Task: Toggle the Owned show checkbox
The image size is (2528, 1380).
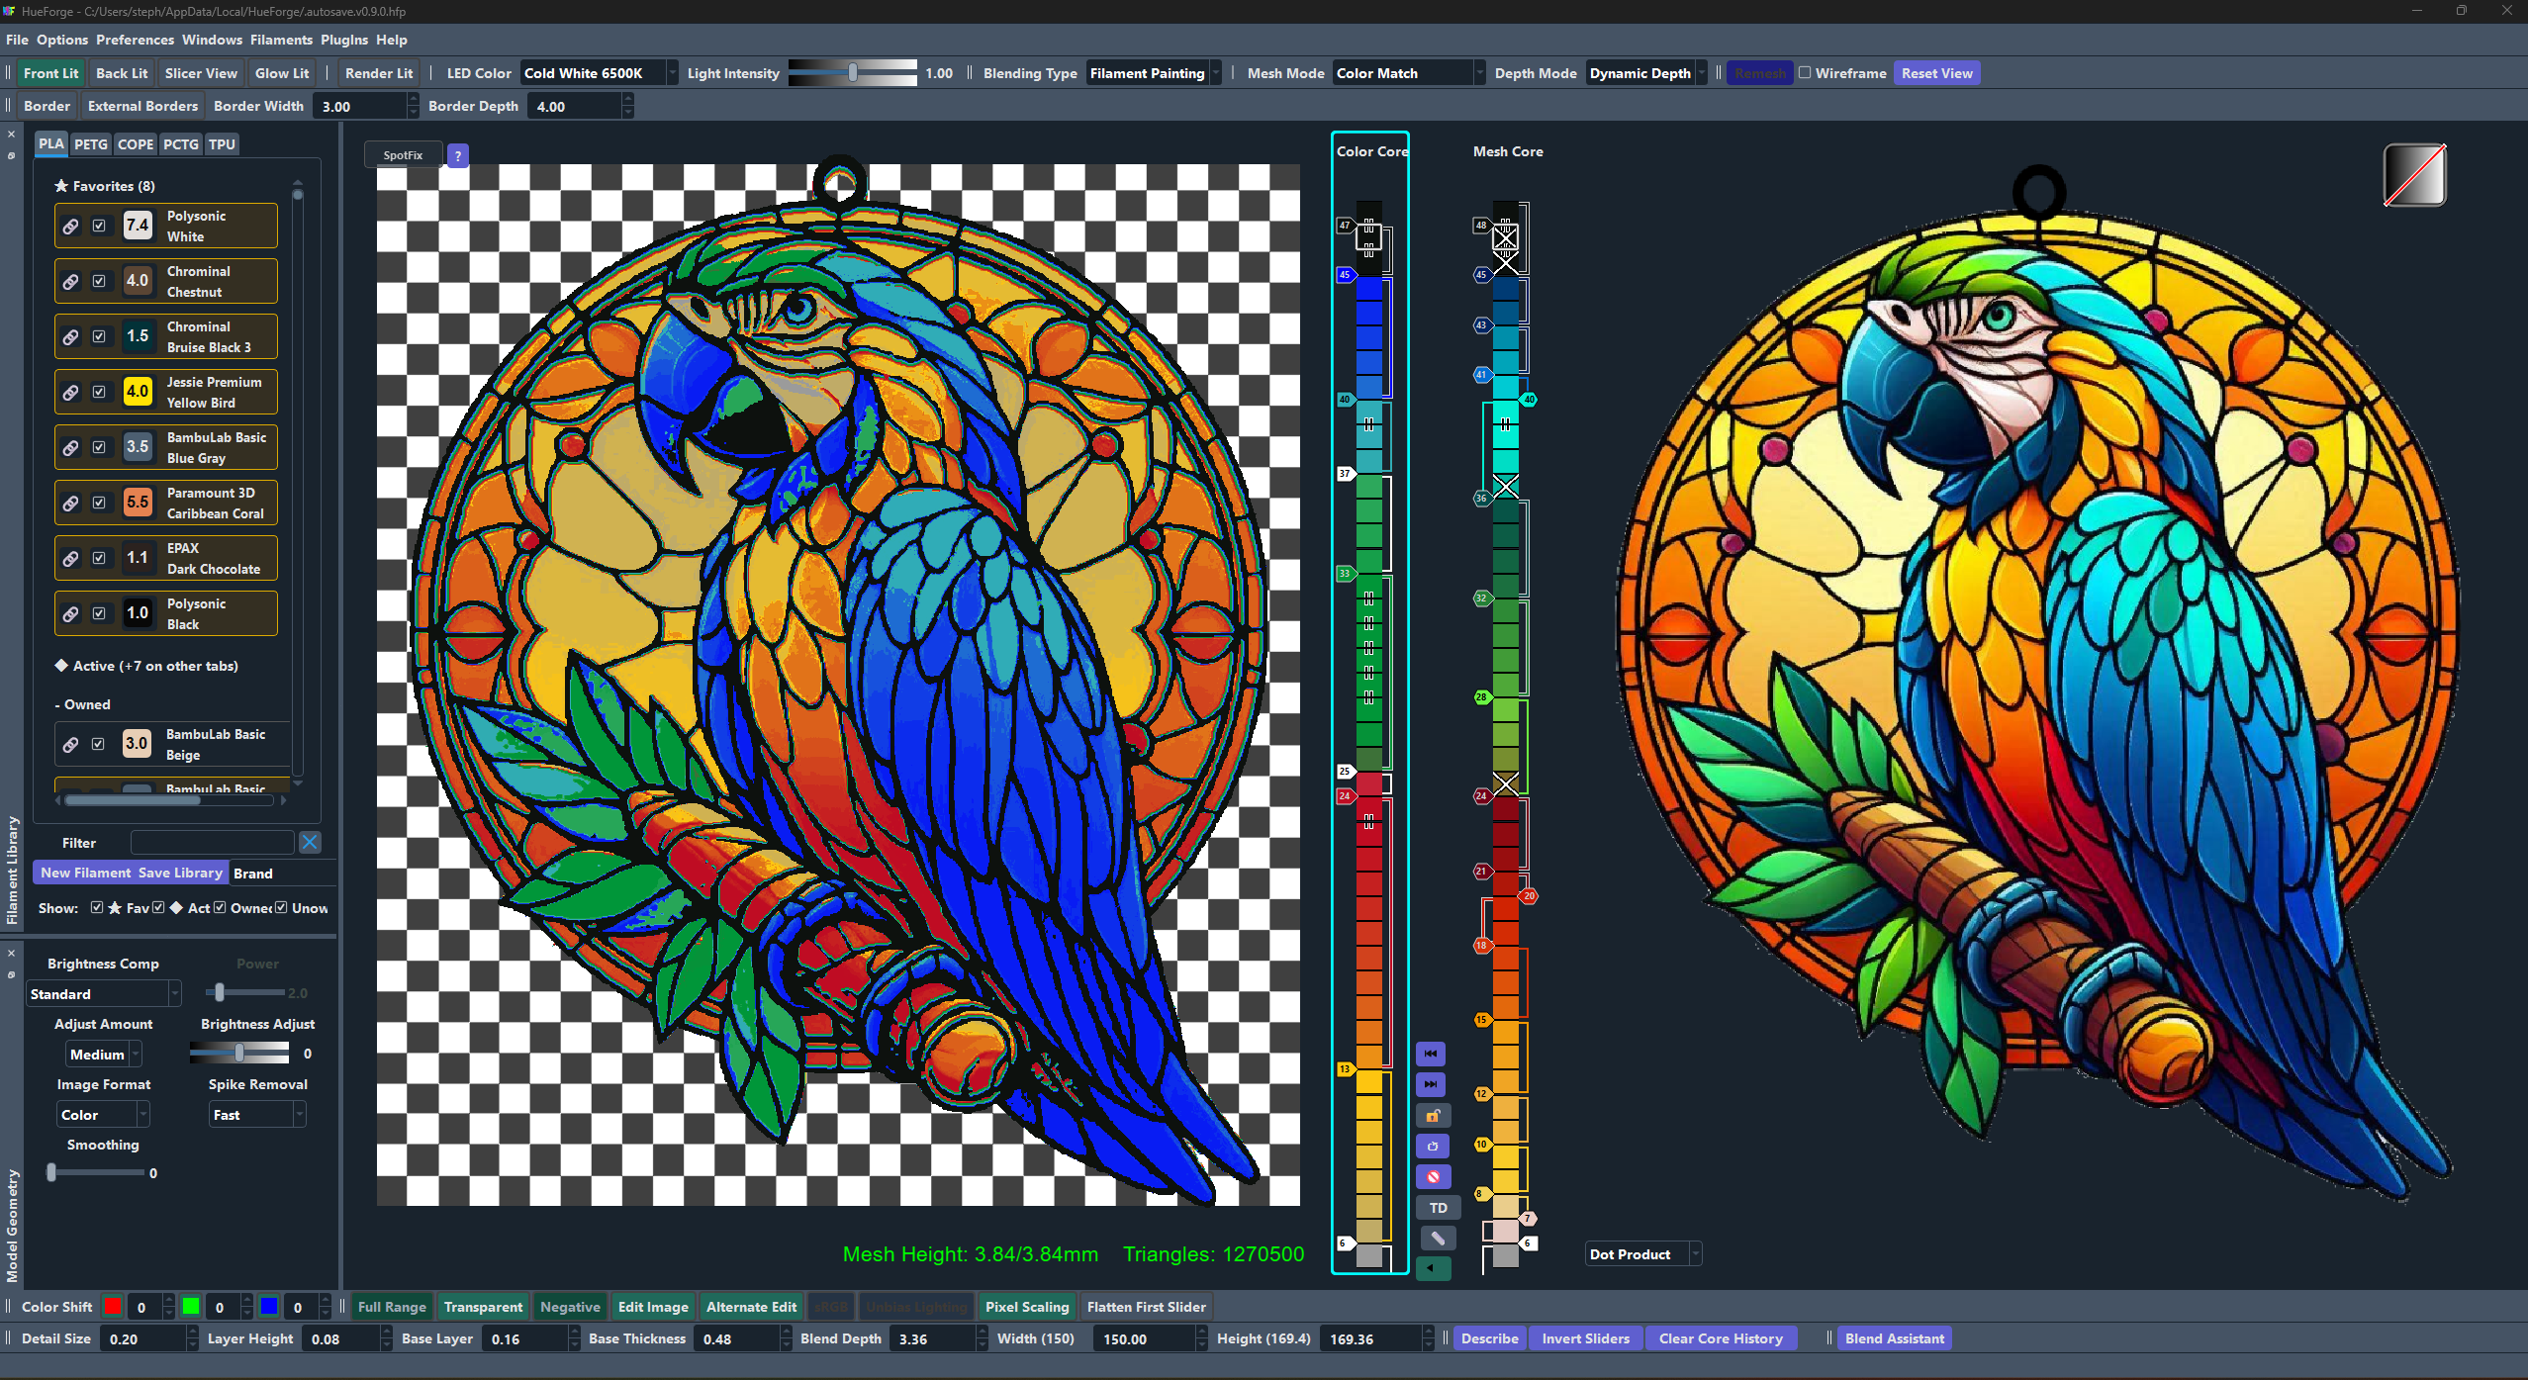Action: pos(220,907)
